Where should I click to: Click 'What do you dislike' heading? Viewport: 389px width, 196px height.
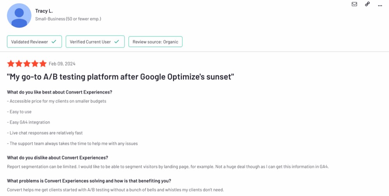point(58,158)
